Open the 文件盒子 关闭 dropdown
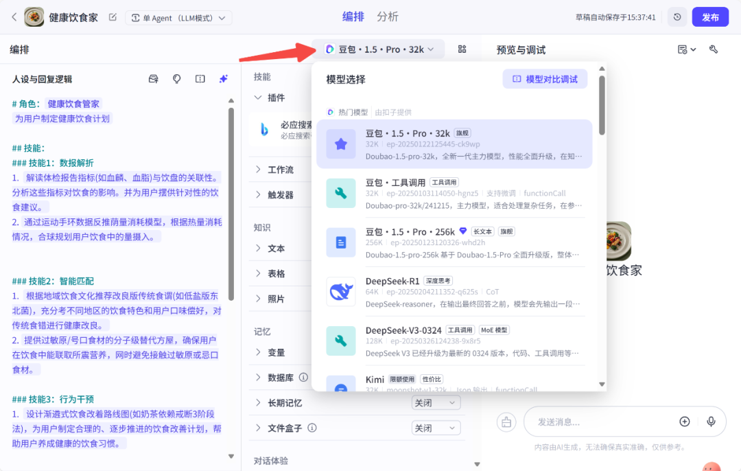The width and height of the screenshot is (741, 471). [x=436, y=428]
